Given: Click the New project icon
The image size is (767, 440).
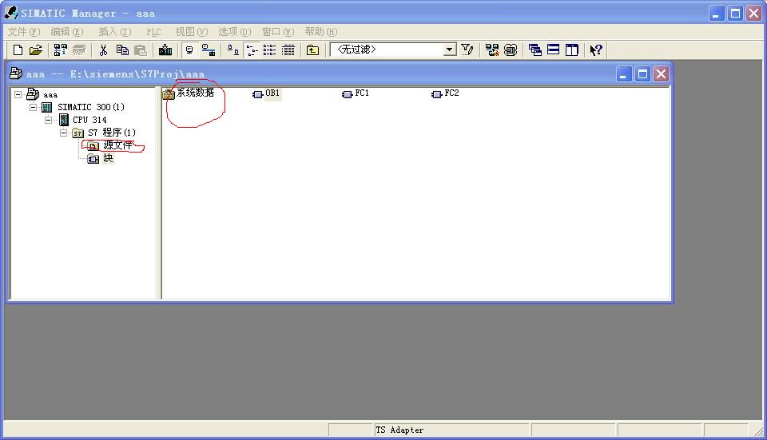Looking at the screenshot, I should [x=18, y=50].
